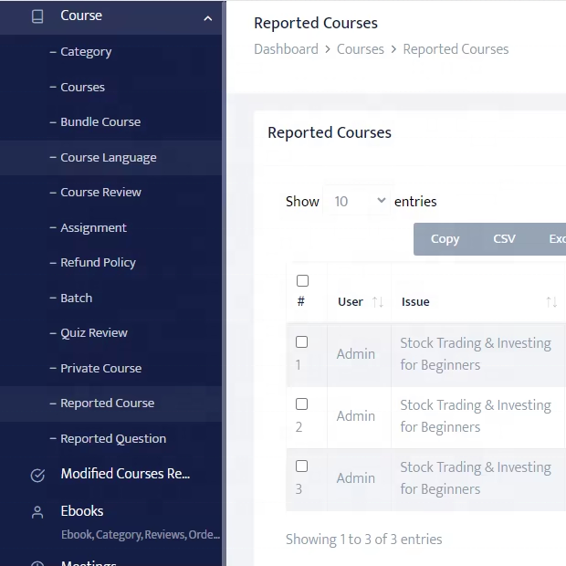566x566 pixels.
Task: Click the sort arrows beside User column
Action: [x=377, y=302]
